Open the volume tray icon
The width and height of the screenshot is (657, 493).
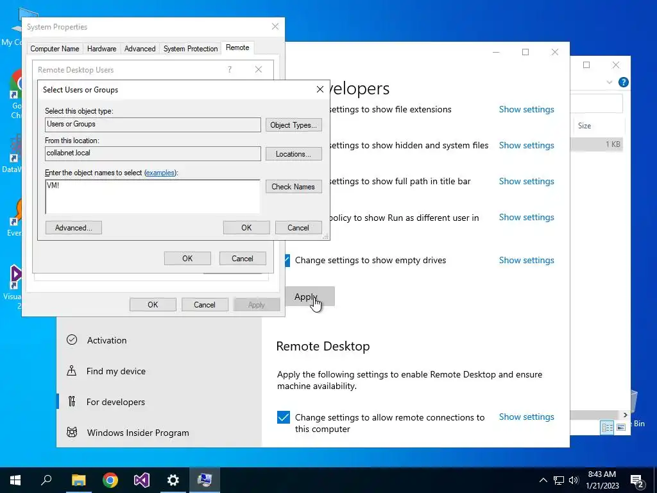pyautogui.click(x=574, y=480)
